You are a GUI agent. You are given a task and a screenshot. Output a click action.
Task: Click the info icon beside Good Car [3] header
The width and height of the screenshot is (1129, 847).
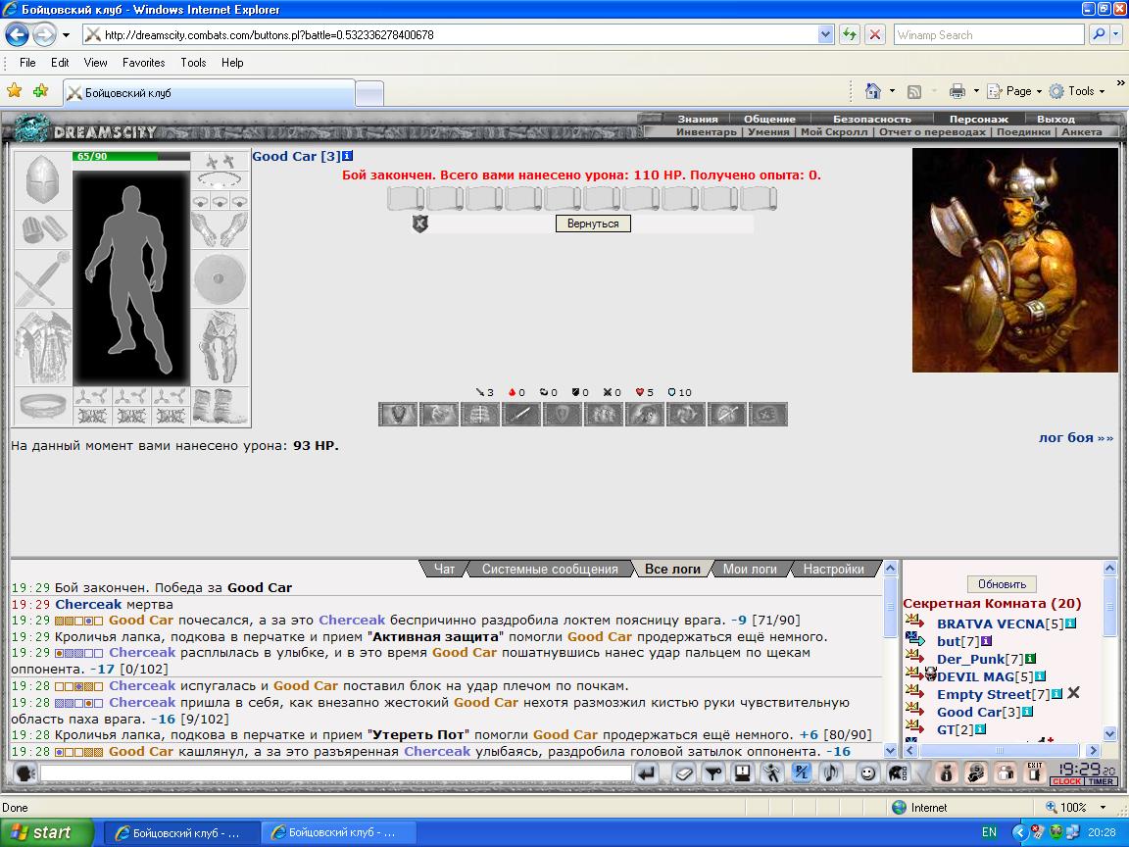[x=348, y=156]
